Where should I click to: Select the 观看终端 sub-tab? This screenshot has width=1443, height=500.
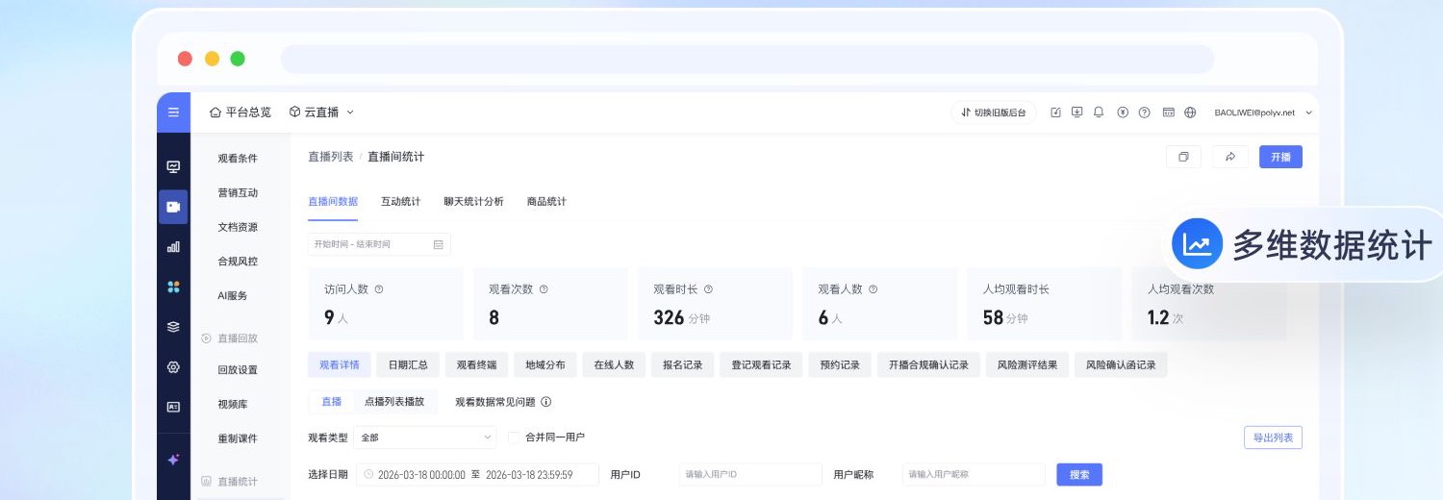click(476, 365)
